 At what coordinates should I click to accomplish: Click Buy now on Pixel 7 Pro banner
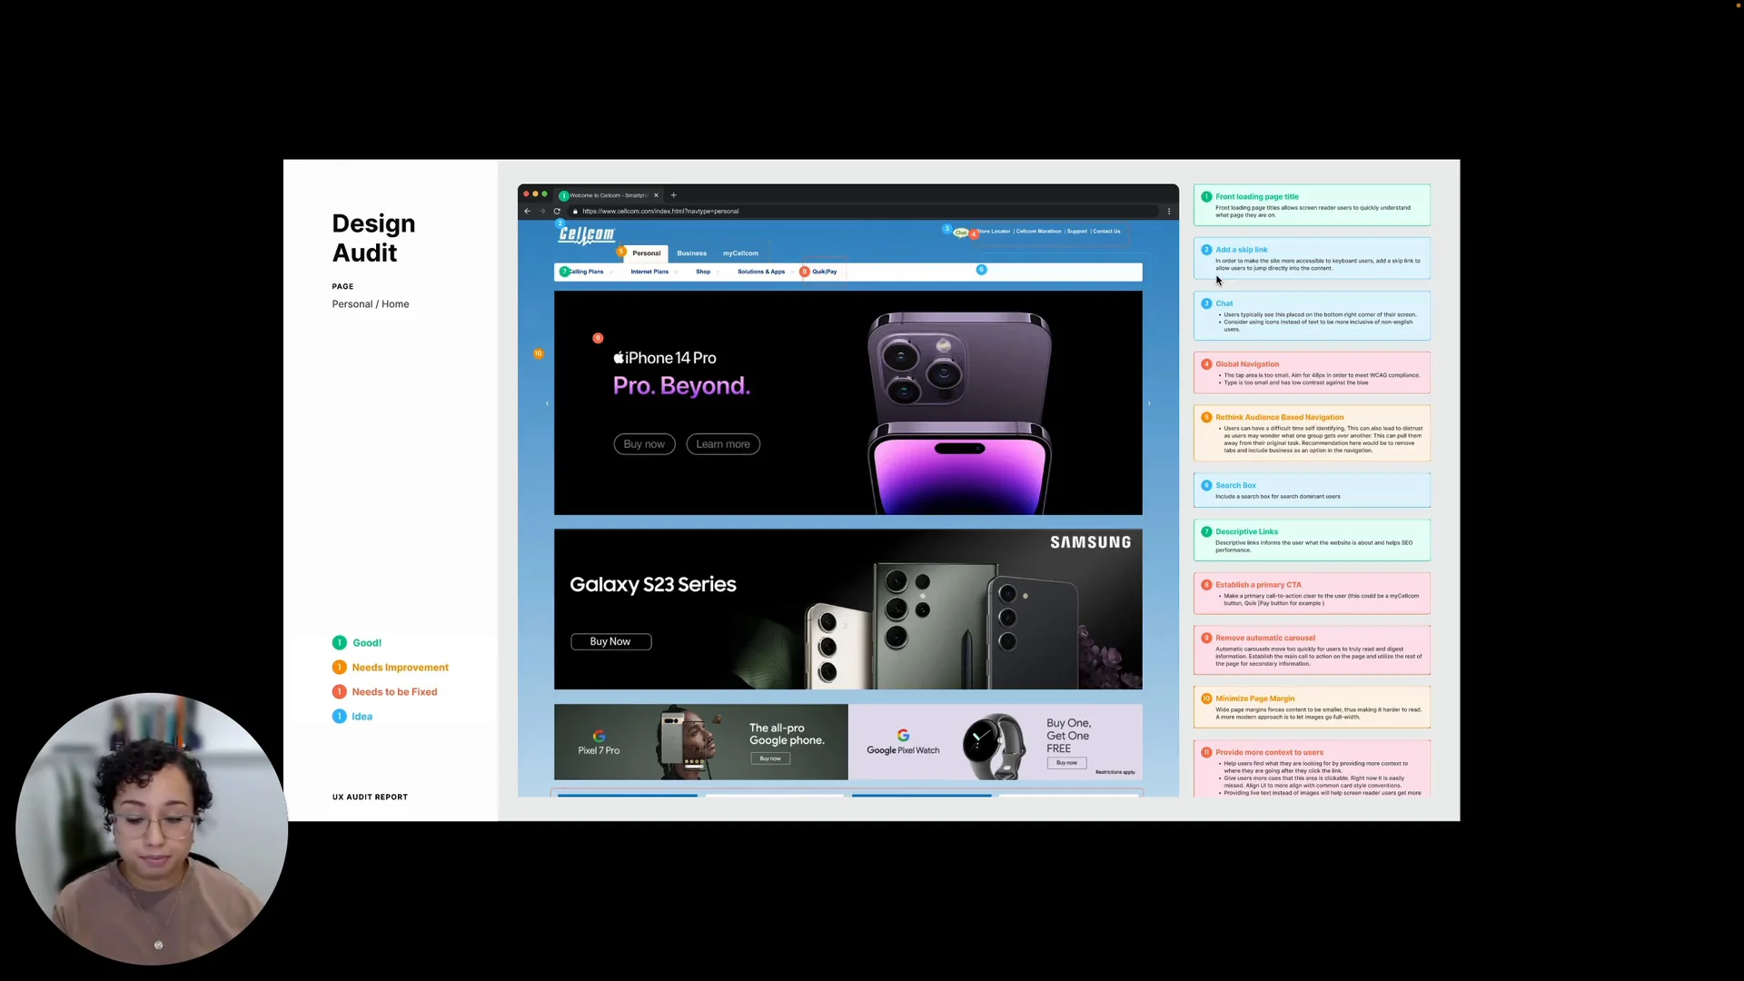[x=770, y=758]
